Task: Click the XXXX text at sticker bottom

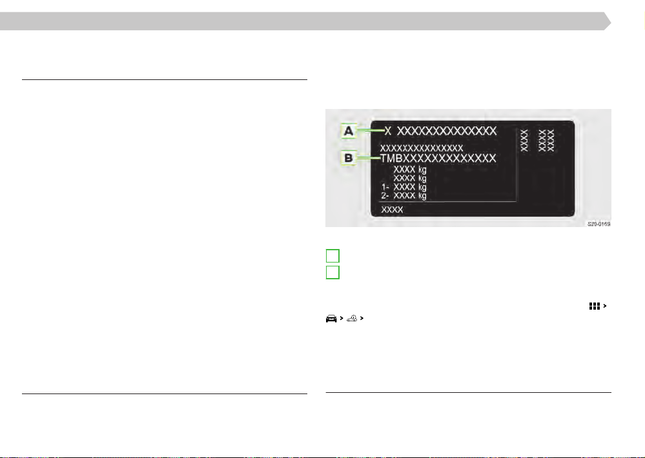Action: tap(392, 210)
